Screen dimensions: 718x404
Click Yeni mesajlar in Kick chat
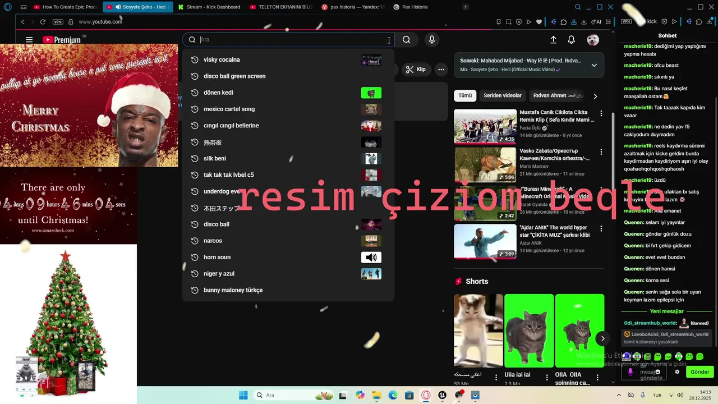(667, 311)
